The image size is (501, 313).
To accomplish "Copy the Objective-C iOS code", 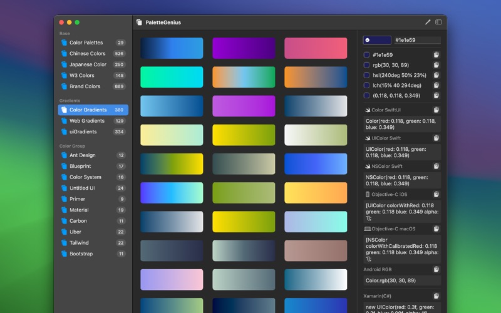I will tap(436, 195).
